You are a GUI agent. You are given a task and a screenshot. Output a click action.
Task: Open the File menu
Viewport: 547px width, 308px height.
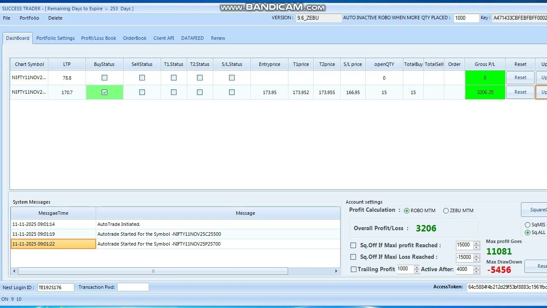[6, 18]
